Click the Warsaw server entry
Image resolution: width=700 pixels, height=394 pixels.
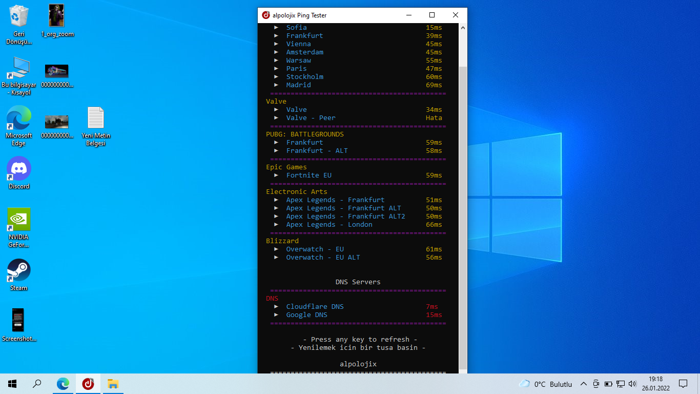[x=358, y=61]
